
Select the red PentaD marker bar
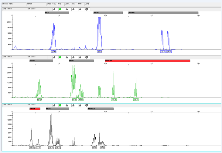click(147, 61)
